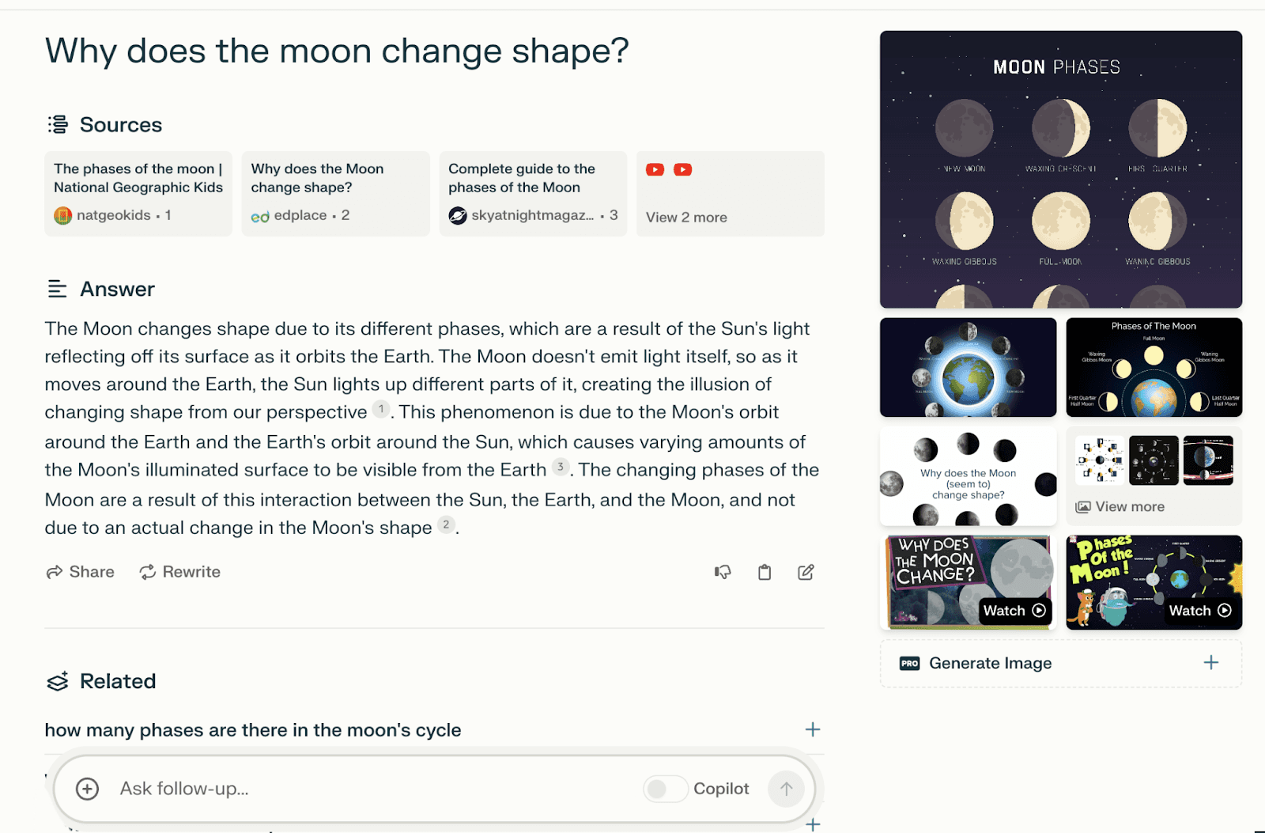Viewport: 1265px width, 833px height.
Task: Click the Share arrow icon
Action: pyautogui.click(x=55, y=572)
